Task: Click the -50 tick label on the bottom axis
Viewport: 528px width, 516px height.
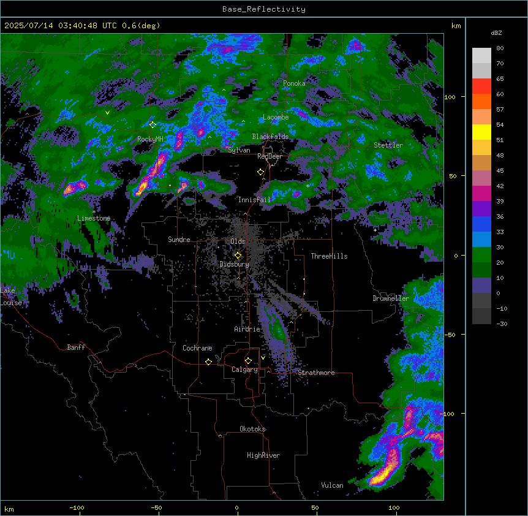Action: (156, 507)
